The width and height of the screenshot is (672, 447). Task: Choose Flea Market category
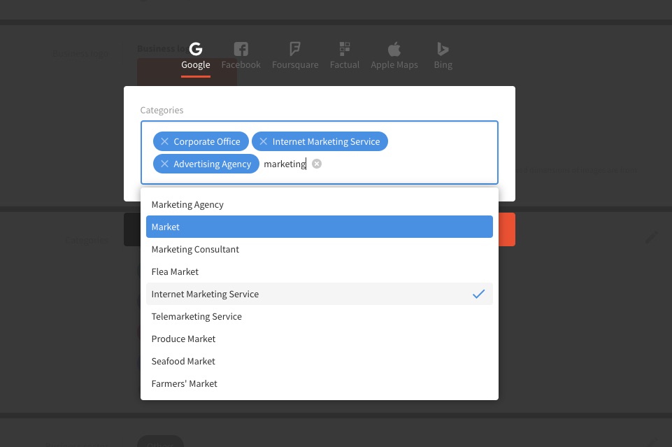[x=320, y=271]
